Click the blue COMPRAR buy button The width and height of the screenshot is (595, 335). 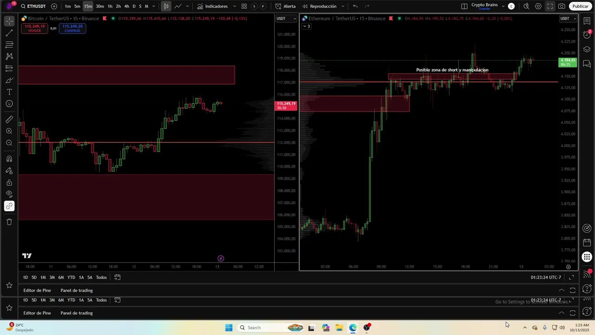73,28
